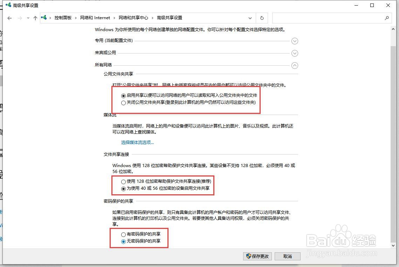The image size is (399, 267).
Task: Select 关闭公用文件夹共享 radio option
Action: (123, 102)
